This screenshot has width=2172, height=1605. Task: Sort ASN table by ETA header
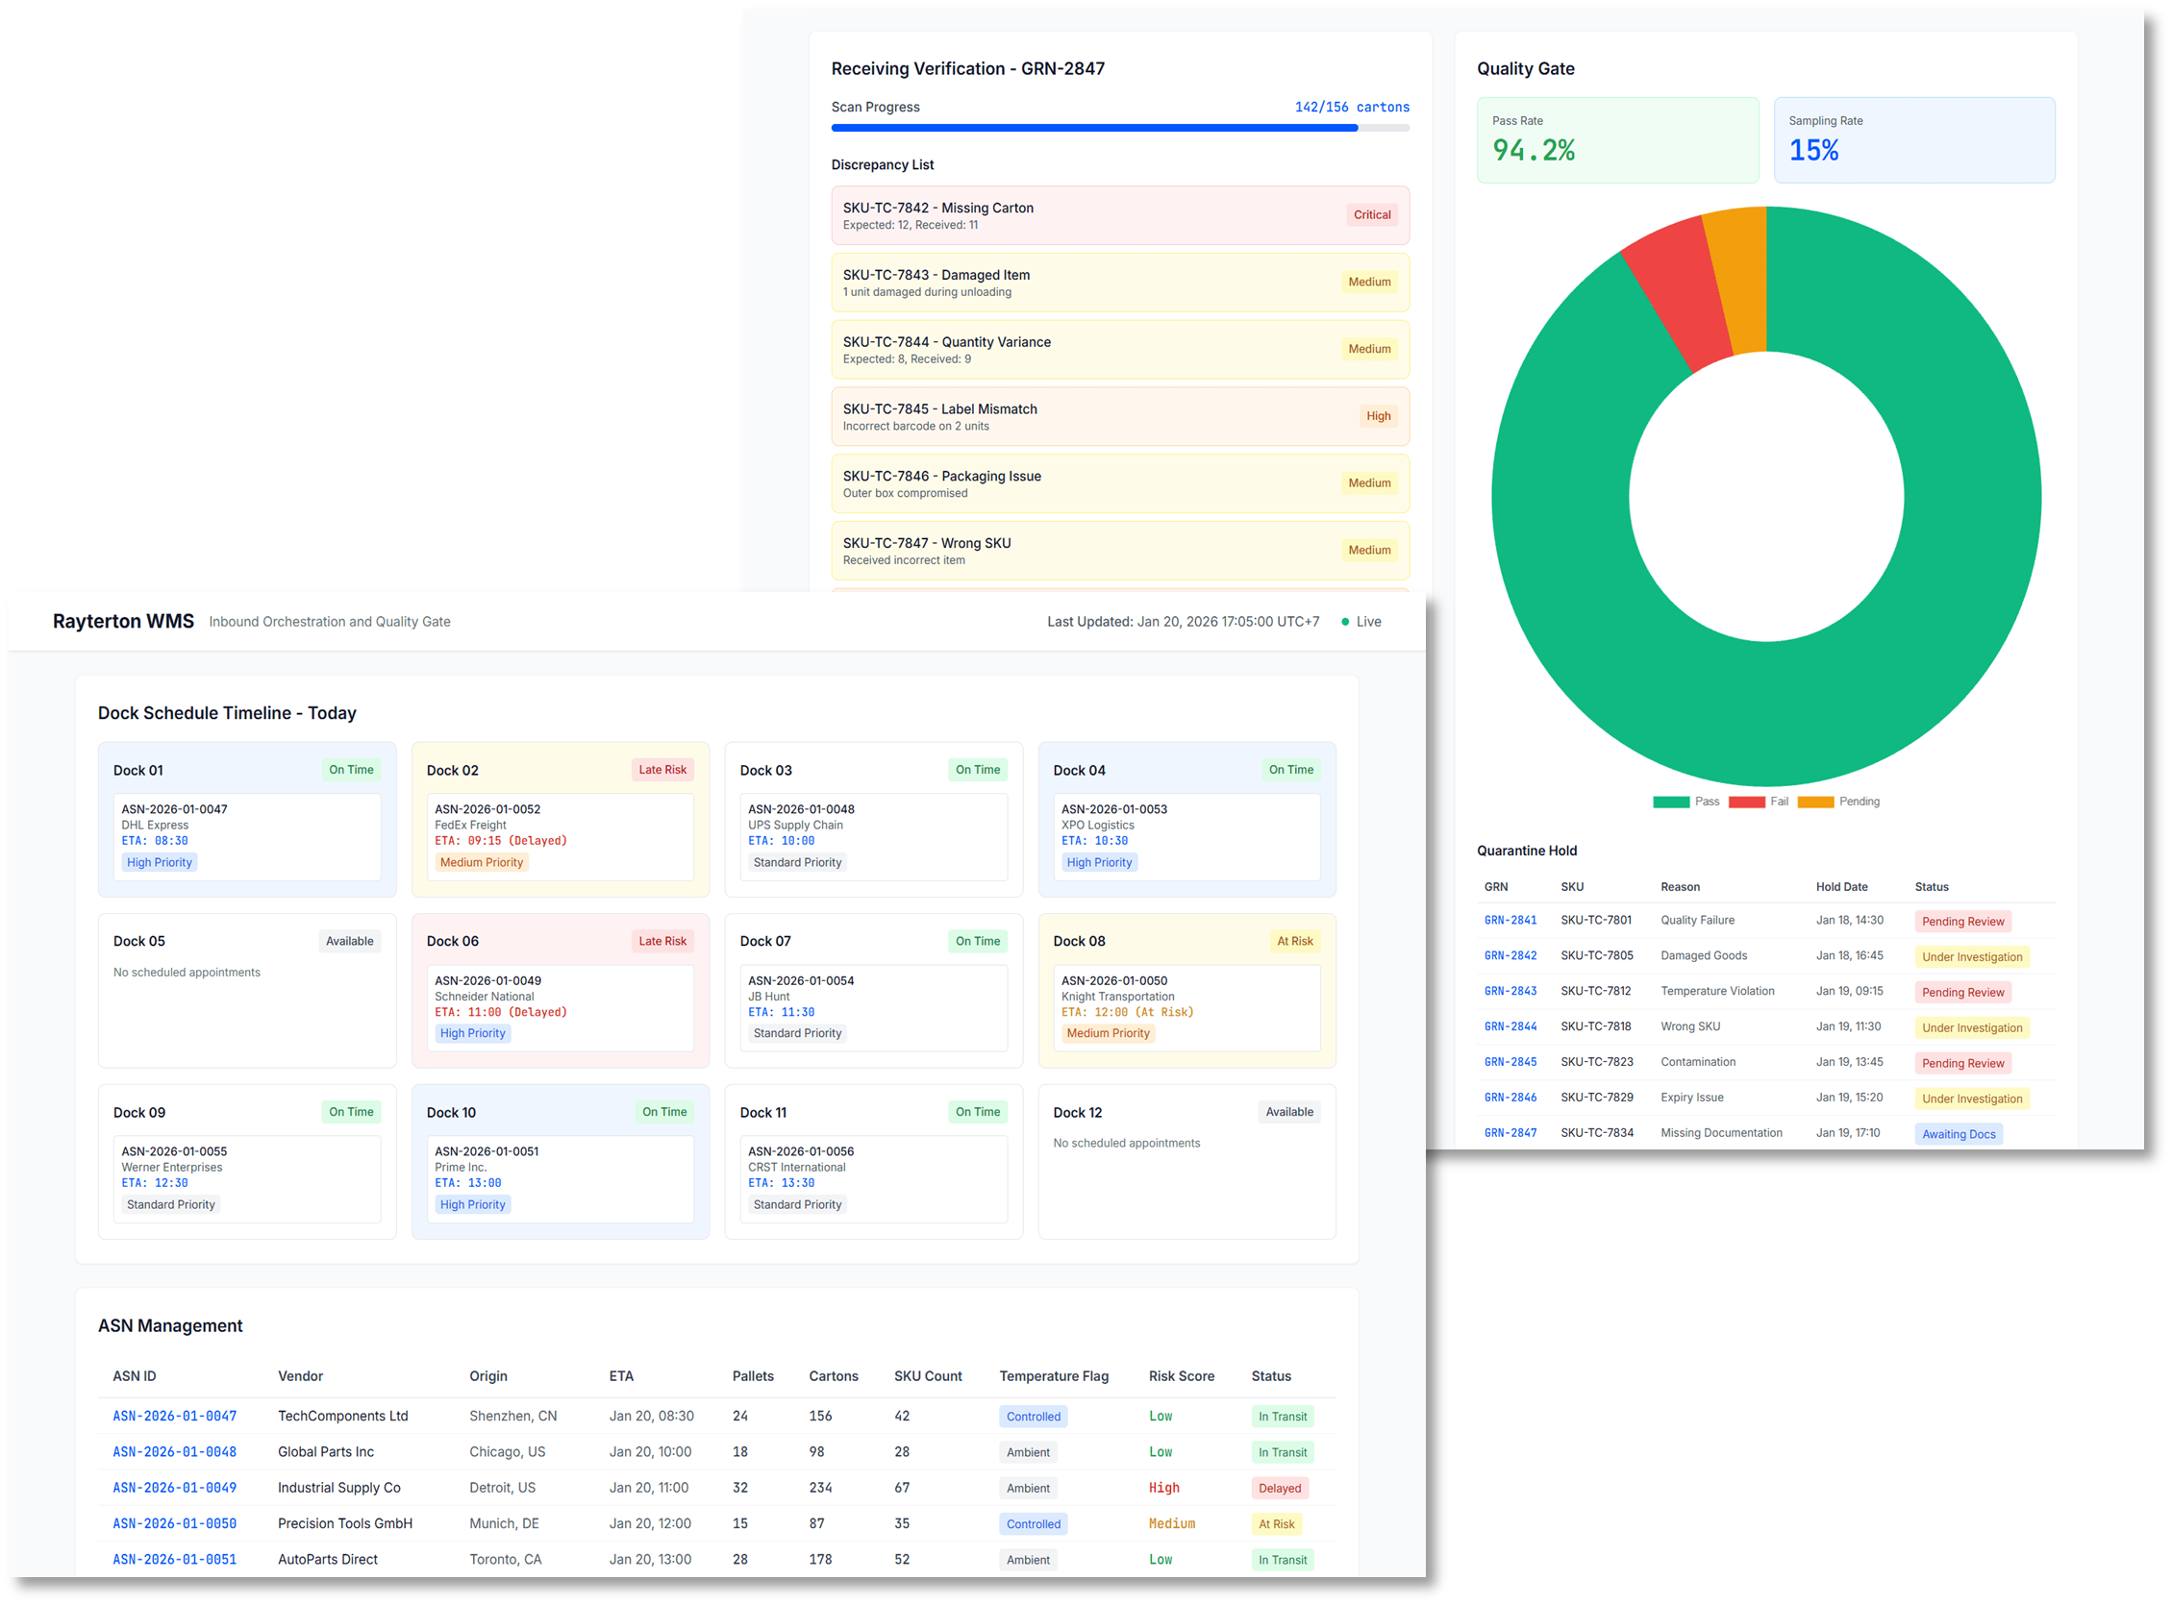tap(621, 1375)
